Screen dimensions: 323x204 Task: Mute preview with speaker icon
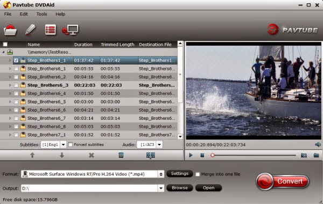[x=318, y=144]
